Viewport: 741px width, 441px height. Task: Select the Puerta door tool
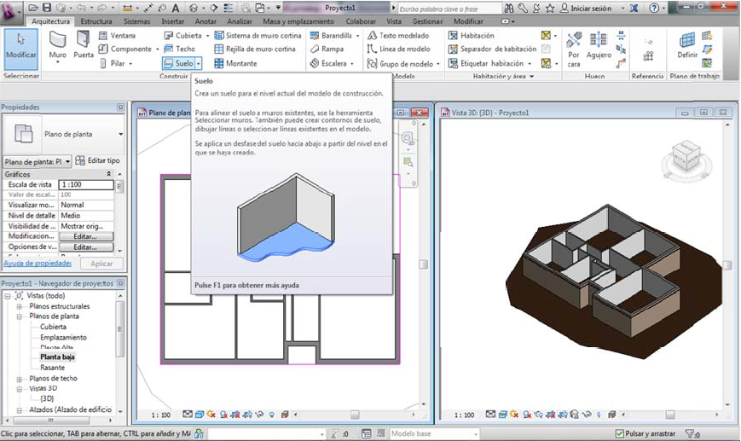pyautogui.click(x=84, y=45)
